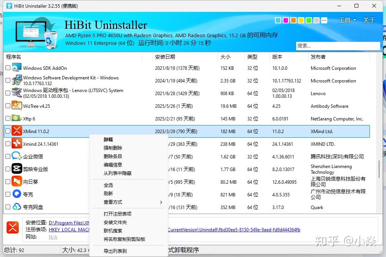Check the checkbox next to Xmind 24.1.14361
386x257 pixels.
pyautogui.click(x=8, y=144)
